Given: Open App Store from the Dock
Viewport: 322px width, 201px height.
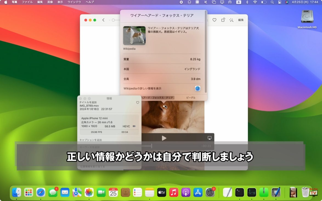Looking at the screenshot, I should (x=198, y=192).
